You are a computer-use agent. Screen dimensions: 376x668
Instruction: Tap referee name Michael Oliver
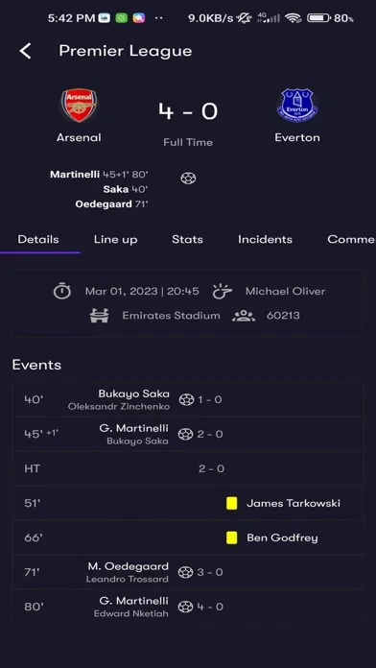click(x=285, y=292)
